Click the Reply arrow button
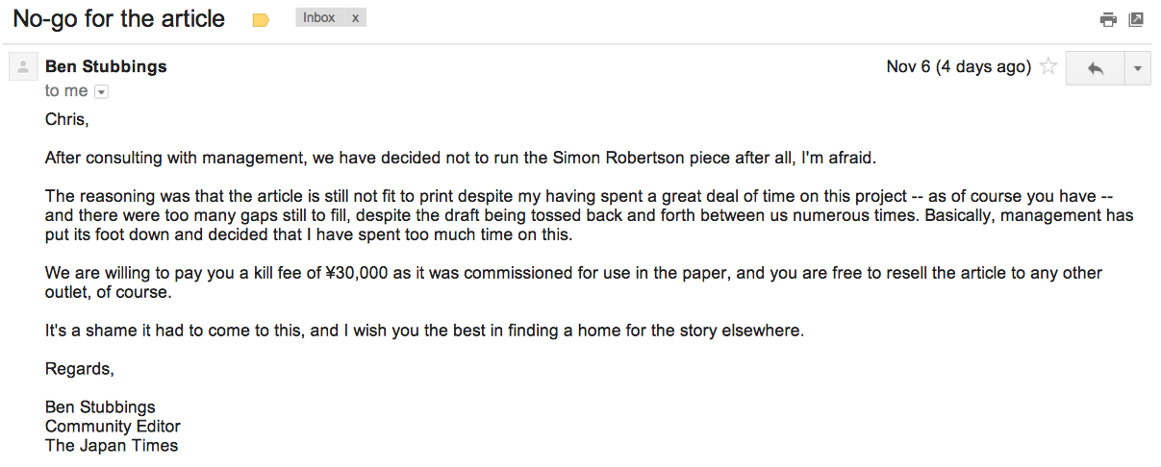Screen dimensions: 1161x467 point(1095,68)
